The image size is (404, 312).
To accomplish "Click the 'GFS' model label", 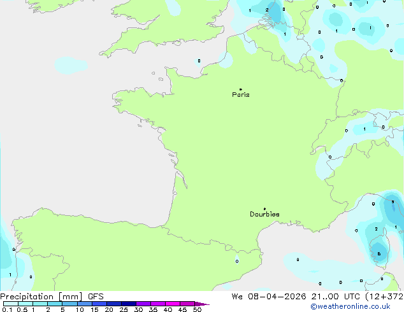I will click(x=96, y=297).
